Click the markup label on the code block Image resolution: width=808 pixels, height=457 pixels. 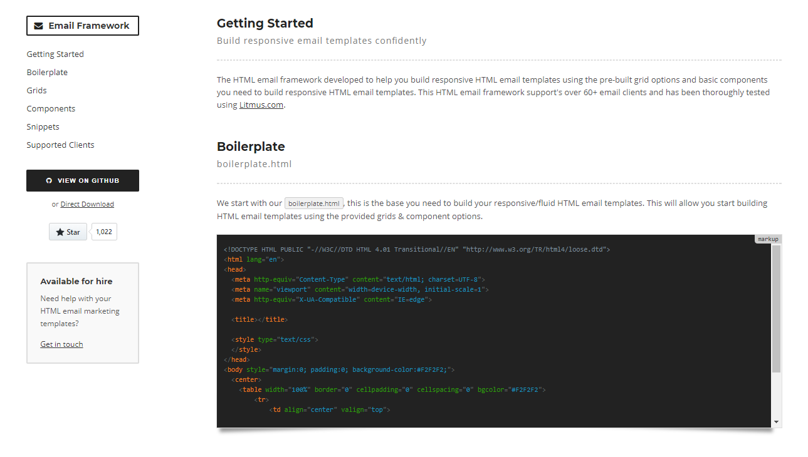pyautogui.click(x=768, y=239)
